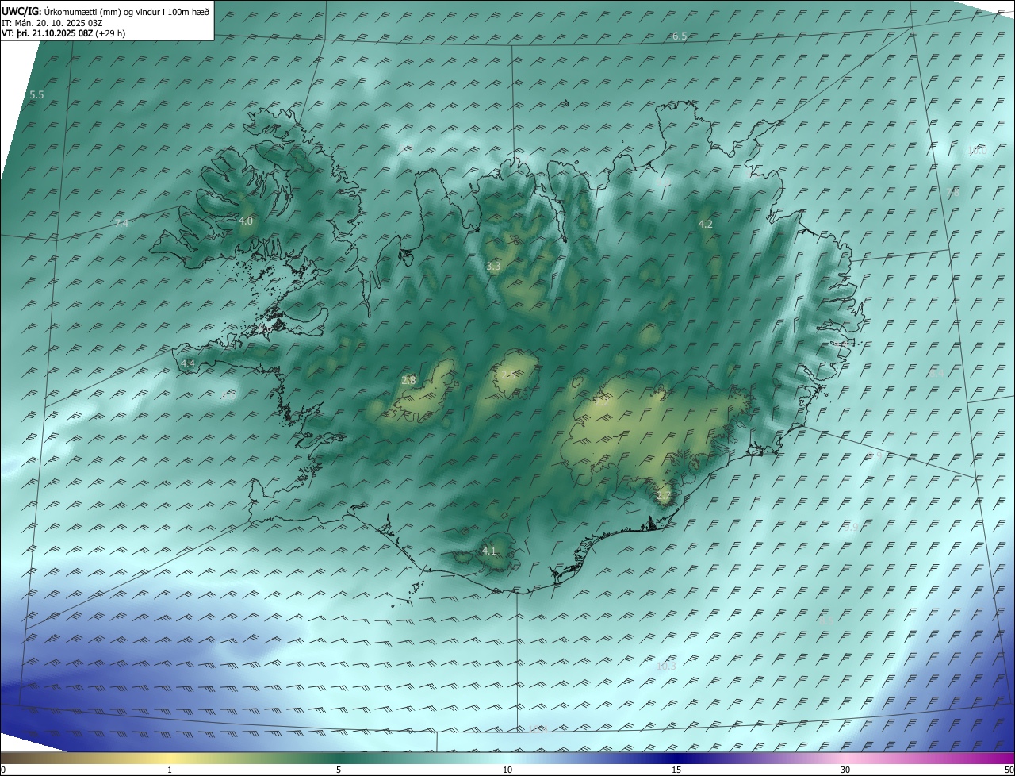Click the 2.7 value label on the map

pos(664,497)
